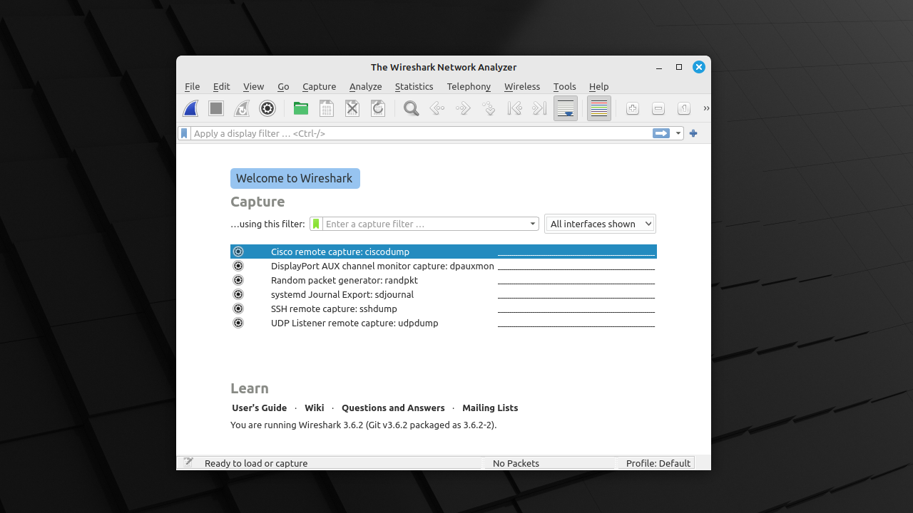Click the display filter bookmark icon
This screenshot has width=913, height=513.
tap(185, 133)
